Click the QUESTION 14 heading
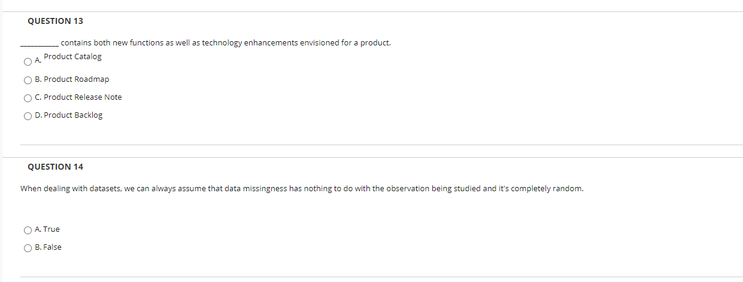This screenshot has height=282, width=743. coord(56,167)
